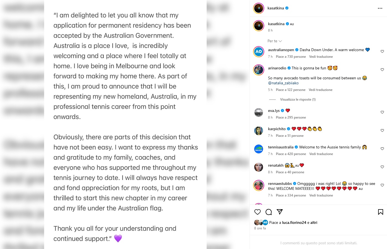Like arinarodio's comment

pyautogui.click(x=382, y=70)
